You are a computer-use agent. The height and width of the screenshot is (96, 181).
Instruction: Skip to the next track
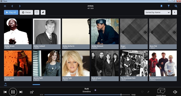(21, 92)
